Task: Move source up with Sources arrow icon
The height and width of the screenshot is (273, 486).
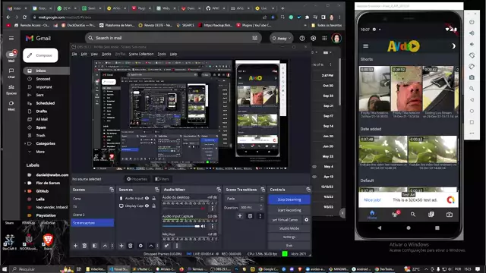Action: [x=151, y=246]
